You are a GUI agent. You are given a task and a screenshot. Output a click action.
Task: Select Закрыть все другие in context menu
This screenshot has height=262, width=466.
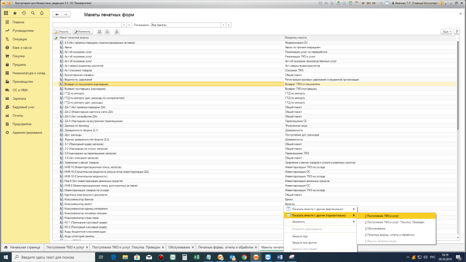(x=320, y=243)
